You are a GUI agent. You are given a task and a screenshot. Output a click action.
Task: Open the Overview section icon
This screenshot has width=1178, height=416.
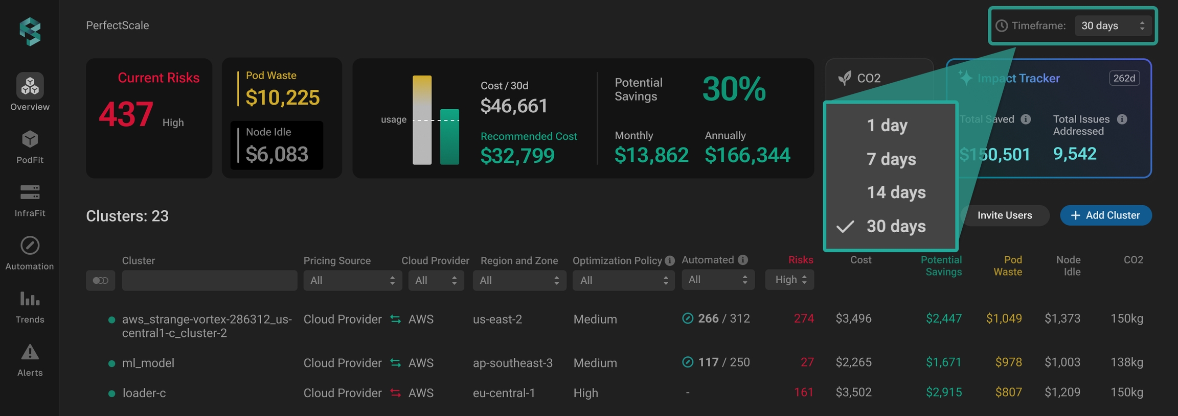[x=30, y=86]
